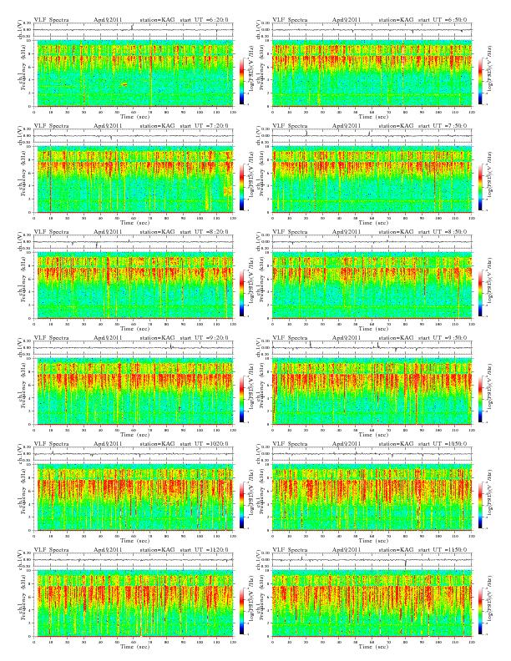Viewport: 511px width, 661px height.
Task: Click the spectrogram for start UT 6:50:0
Action: tap(372, 73)
